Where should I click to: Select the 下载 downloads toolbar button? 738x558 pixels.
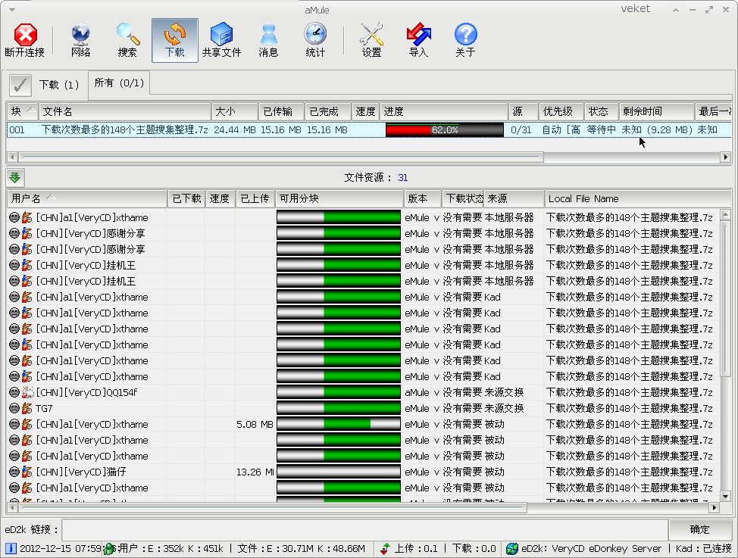(174, 40)
